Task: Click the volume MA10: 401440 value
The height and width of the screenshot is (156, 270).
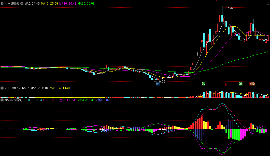Action: [60, 88]
